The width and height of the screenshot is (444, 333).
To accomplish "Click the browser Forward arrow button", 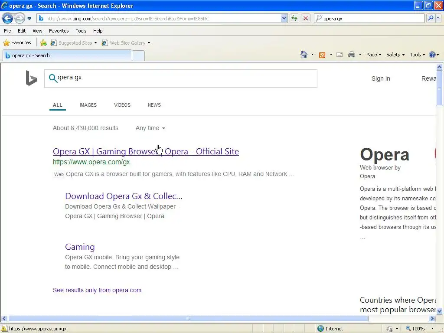I will point(20,19).
